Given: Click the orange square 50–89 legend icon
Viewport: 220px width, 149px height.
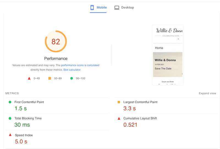Looking at the screenshot, I should [50, 78].
